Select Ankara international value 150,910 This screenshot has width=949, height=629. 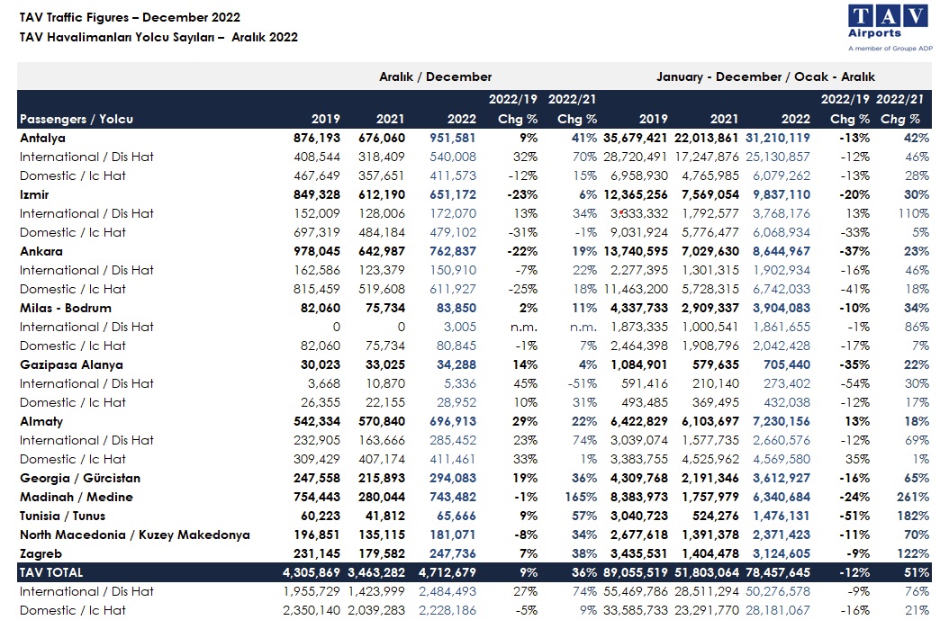click(453, 270)
